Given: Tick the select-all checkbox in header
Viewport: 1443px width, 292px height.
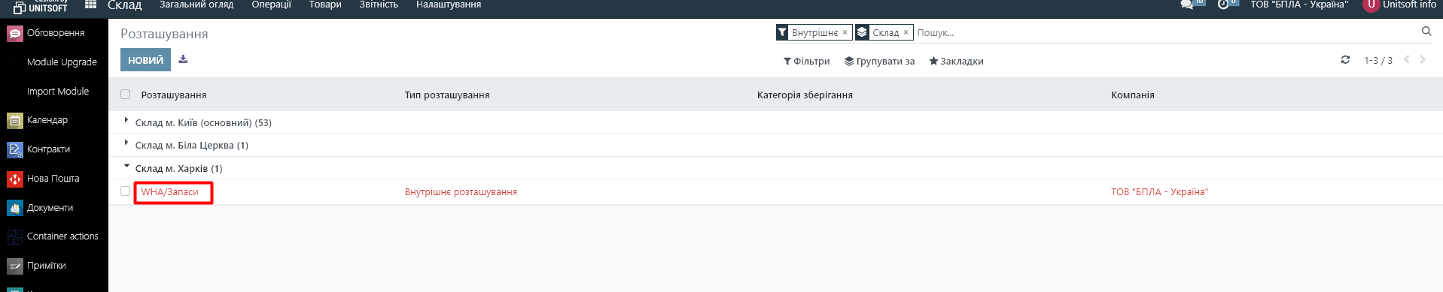Looking at the screenshot, I should pyautogui.click(x=126, y=95).
